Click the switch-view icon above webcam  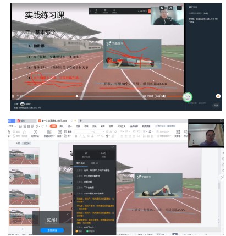tap(162, 8)
